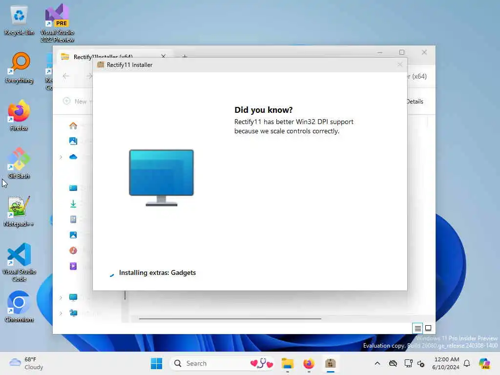Minimize the File Explorer window
This screenshot has width=500, height=375.
point(380,52)
